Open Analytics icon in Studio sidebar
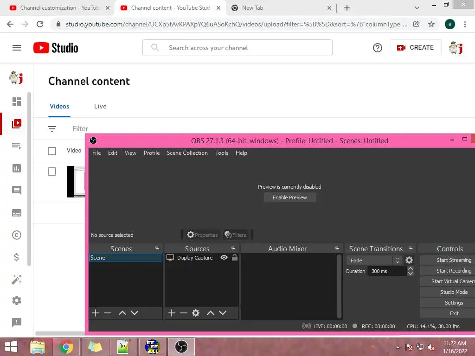This screenshot has width=475, height=356. [x=17, y=168]
